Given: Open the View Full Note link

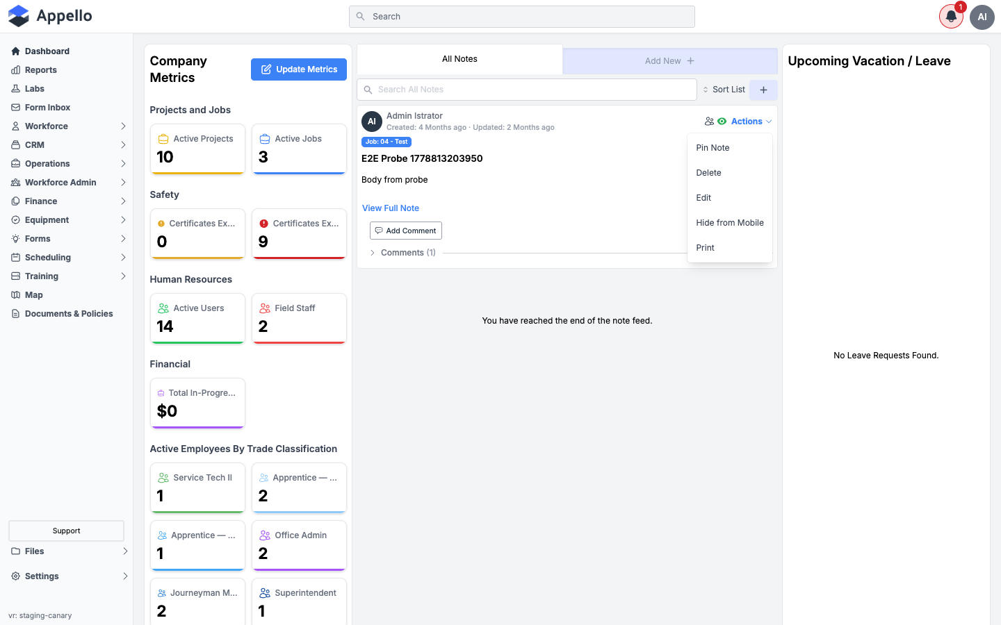Looking at the screenshot, I should (x=391, y=208).
